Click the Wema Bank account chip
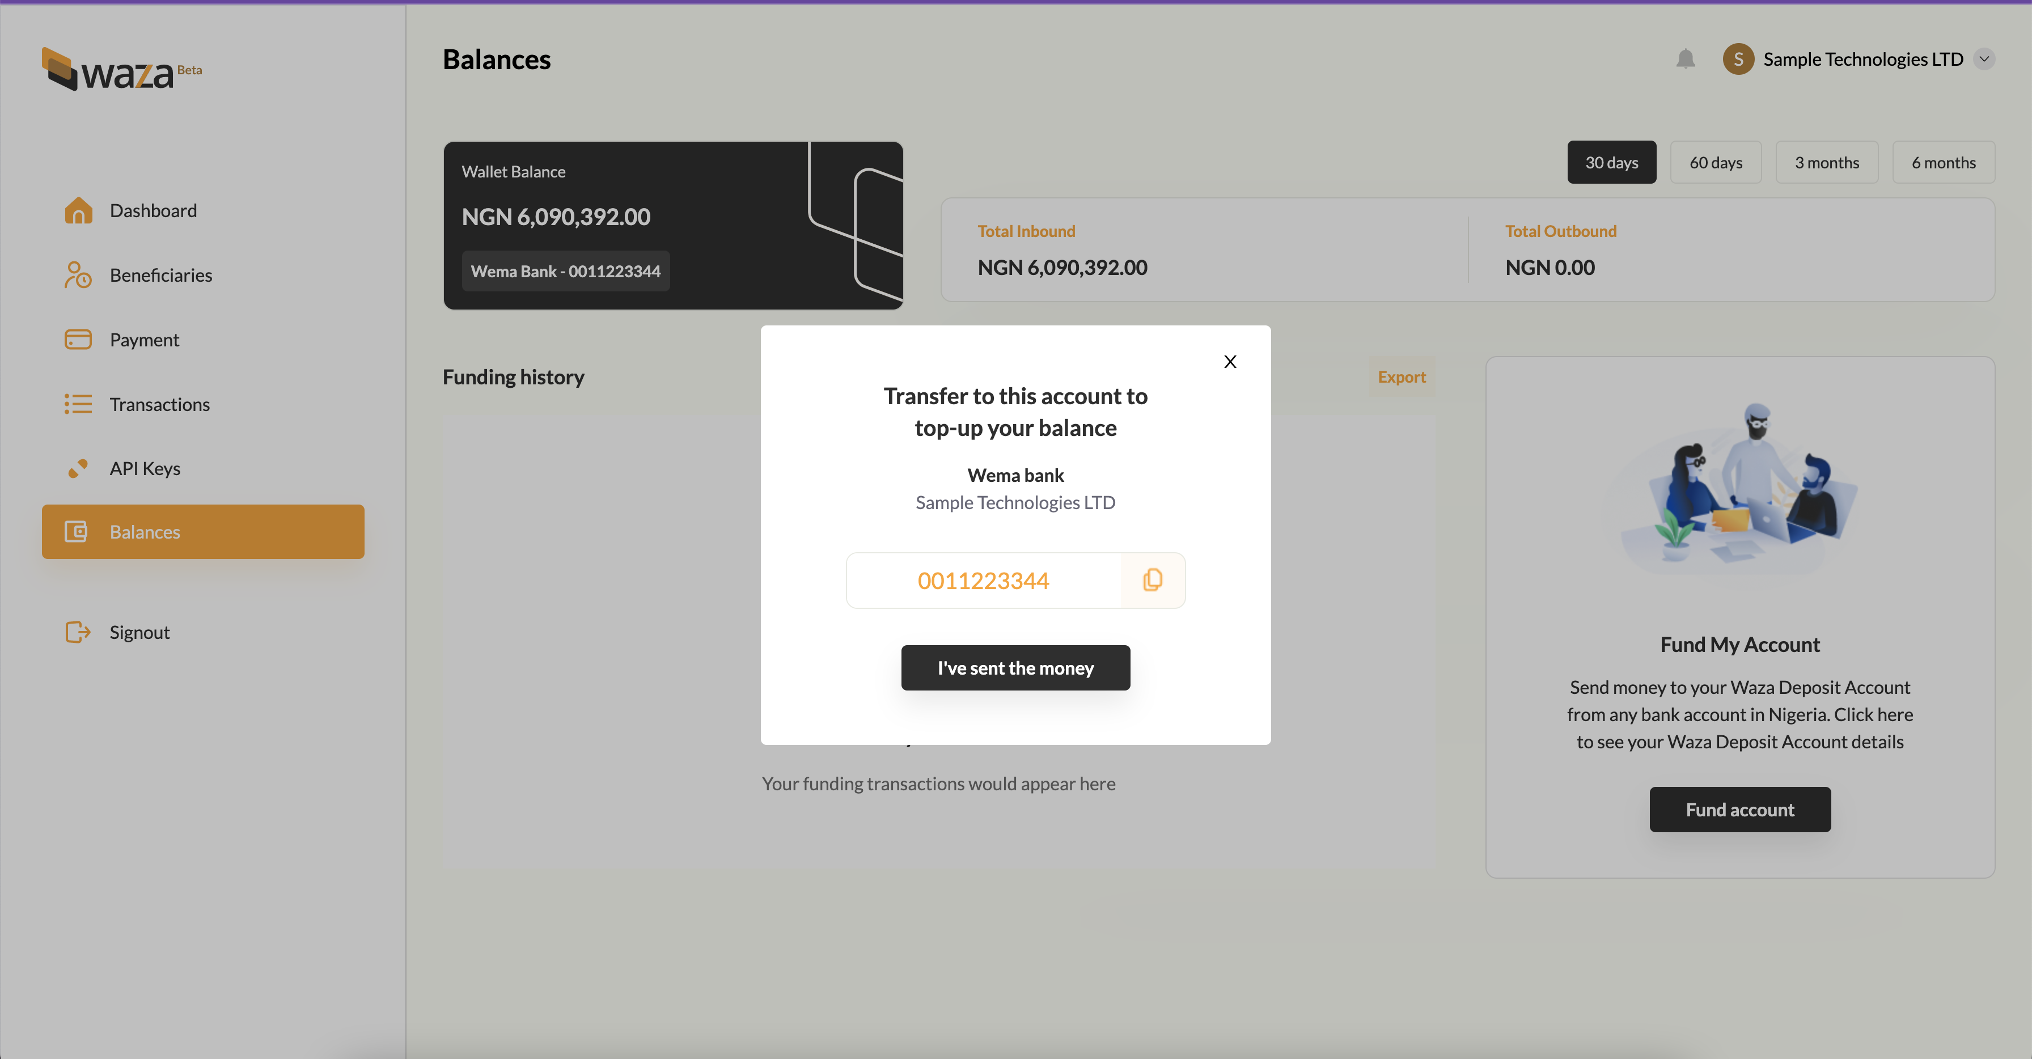The height and width of the screenshot is (1059, 2032). click(566, 271)
